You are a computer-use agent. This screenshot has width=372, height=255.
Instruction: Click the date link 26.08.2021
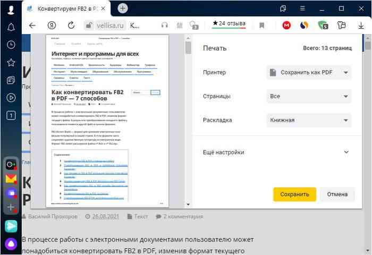(x=105, y=217)
